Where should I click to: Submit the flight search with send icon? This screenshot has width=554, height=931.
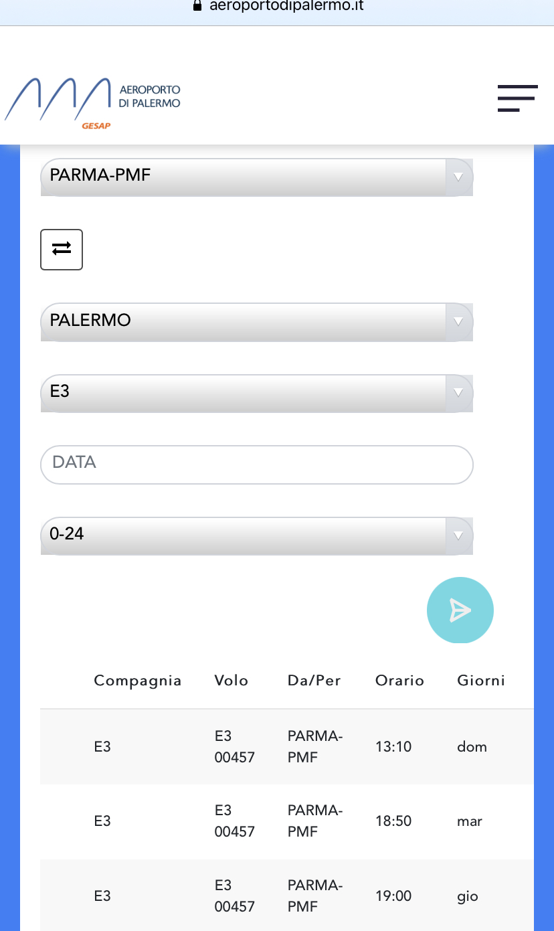[460, 610]
